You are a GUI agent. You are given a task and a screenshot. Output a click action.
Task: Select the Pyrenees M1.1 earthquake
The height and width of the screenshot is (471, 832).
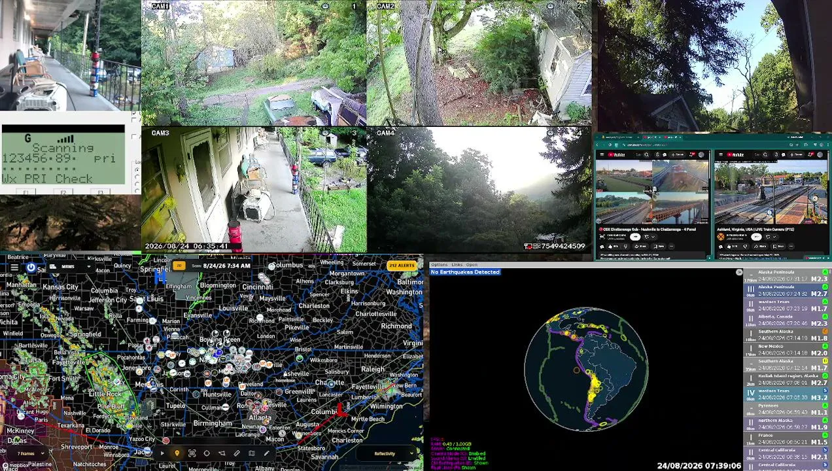pos(786,409)
